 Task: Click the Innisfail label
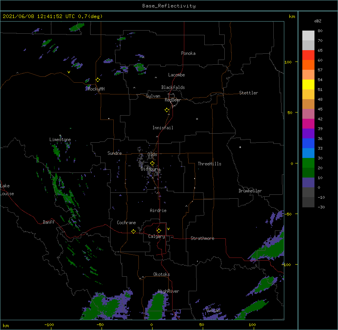click(x=163, y=128)
